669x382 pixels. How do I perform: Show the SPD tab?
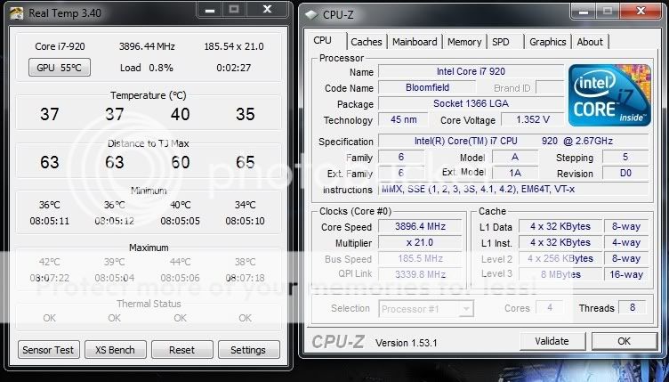(x=501, y=42)
